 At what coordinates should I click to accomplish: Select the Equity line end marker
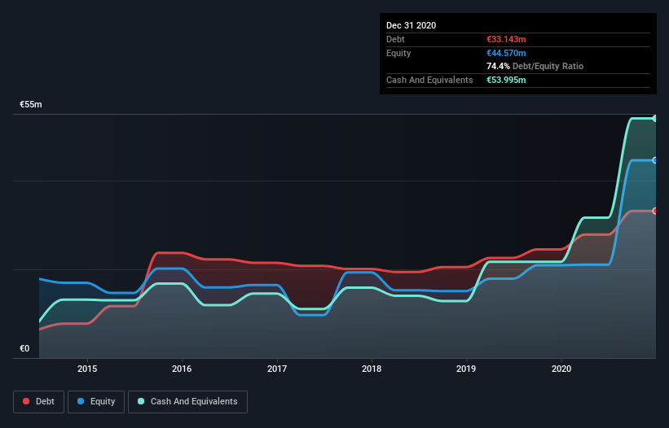655,160
